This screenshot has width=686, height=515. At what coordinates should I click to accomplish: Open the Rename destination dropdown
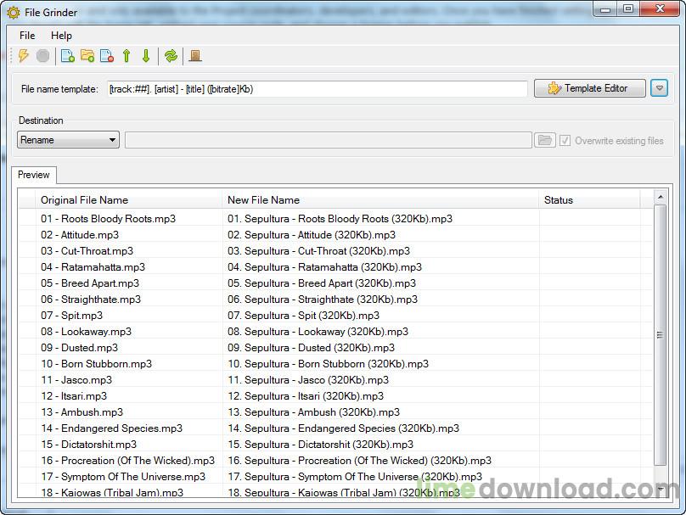68,140
